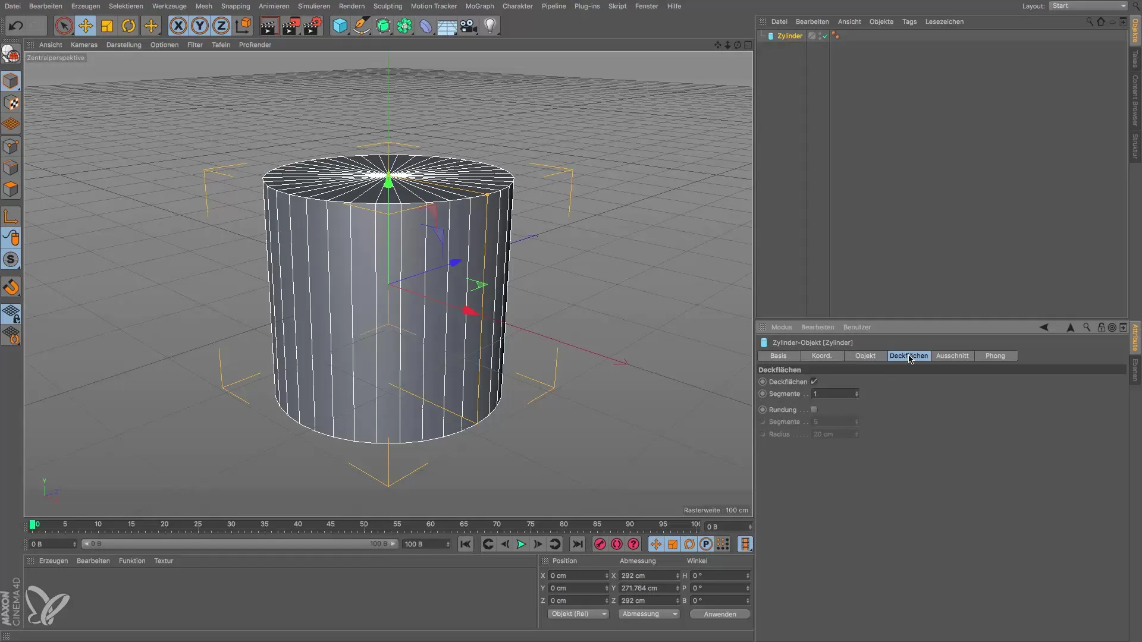Click the Anwenden button
Viewport: 1142px width, 642px height.
click(x=720, y=614)
